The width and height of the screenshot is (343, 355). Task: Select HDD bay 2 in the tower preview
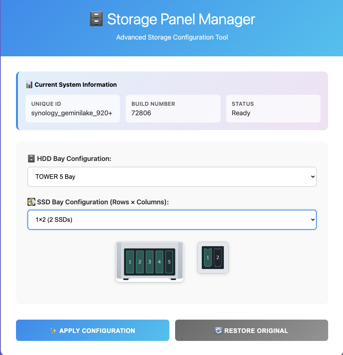(140, 262)
